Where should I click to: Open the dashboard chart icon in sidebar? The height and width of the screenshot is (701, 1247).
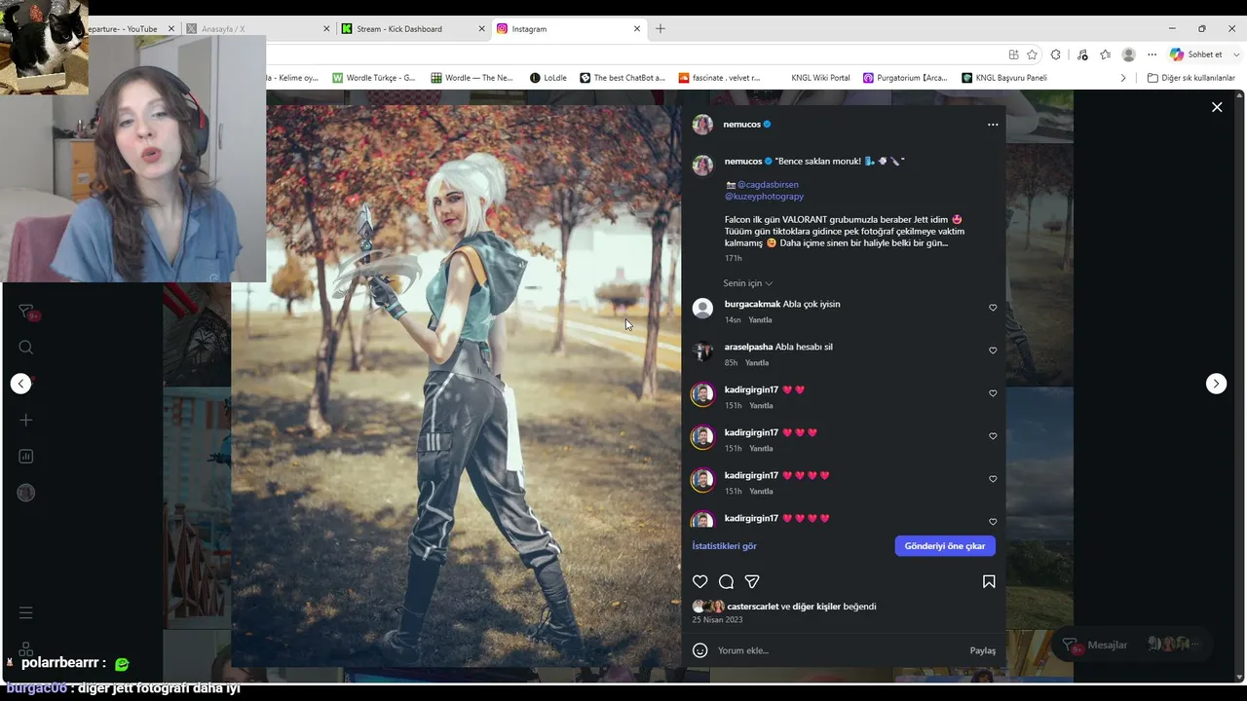26,457
